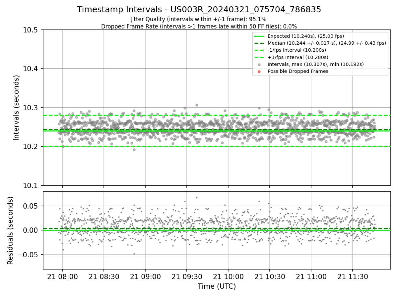This screenshot has height=298, width=398.
Task: Click the 10.2 y-axis tick label
Action: coord(31,147)
